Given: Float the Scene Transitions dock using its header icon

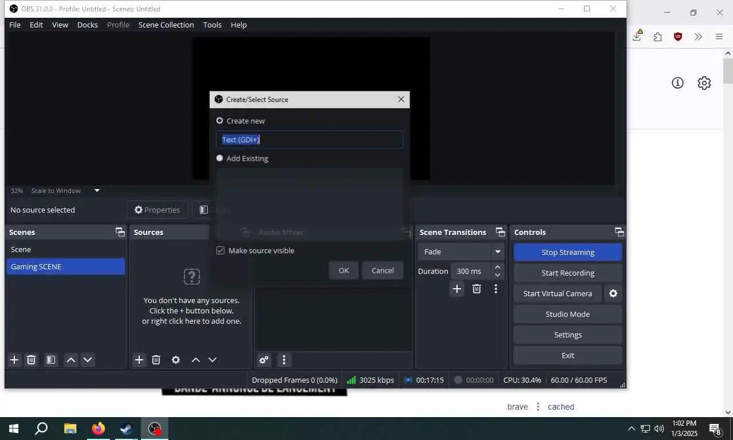Looking at the screenshot, I should 501,232.
